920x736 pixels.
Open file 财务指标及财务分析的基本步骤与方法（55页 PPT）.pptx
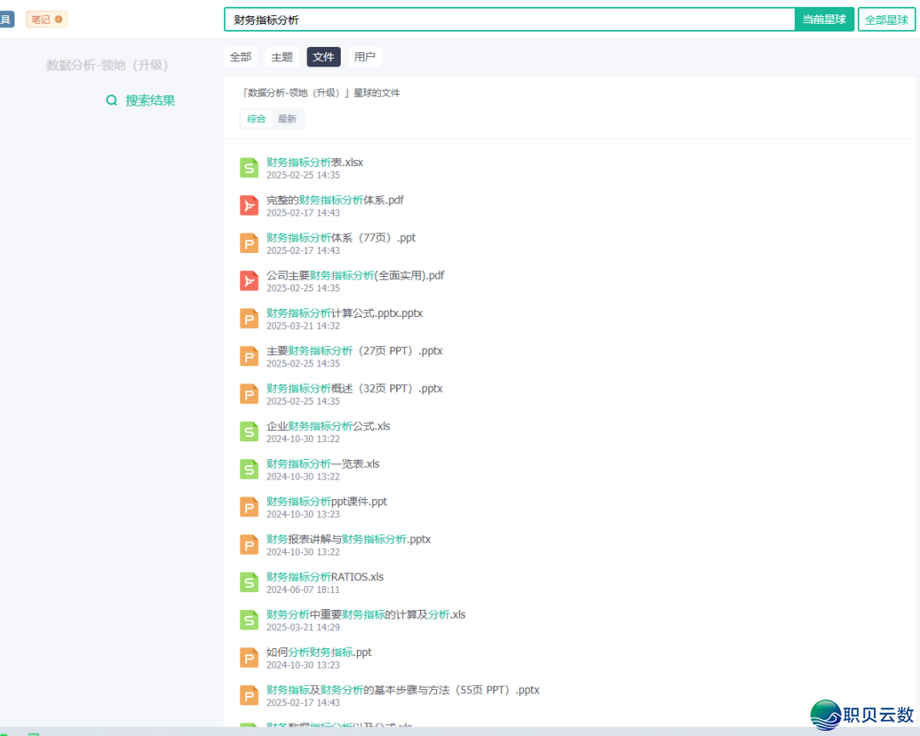(x=403, y=690)
